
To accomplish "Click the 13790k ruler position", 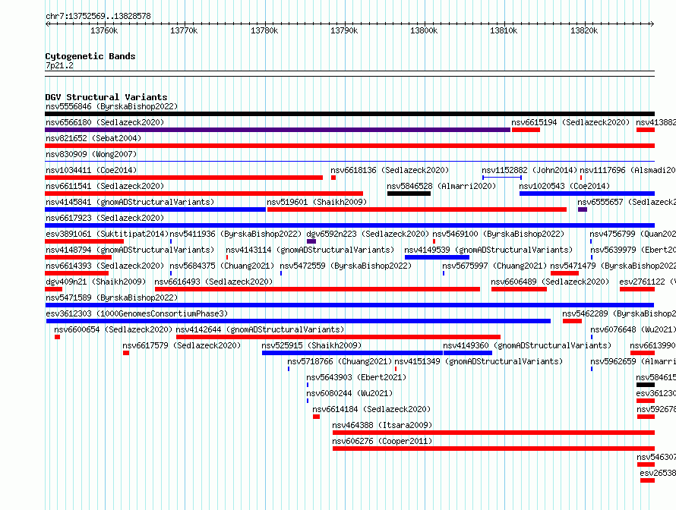I will 344,30.
